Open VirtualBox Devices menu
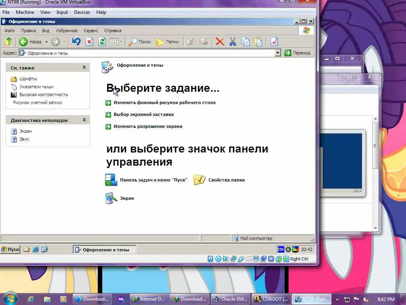Image resolution: width=406 pixels, height=305 pixels. [82, 12]
